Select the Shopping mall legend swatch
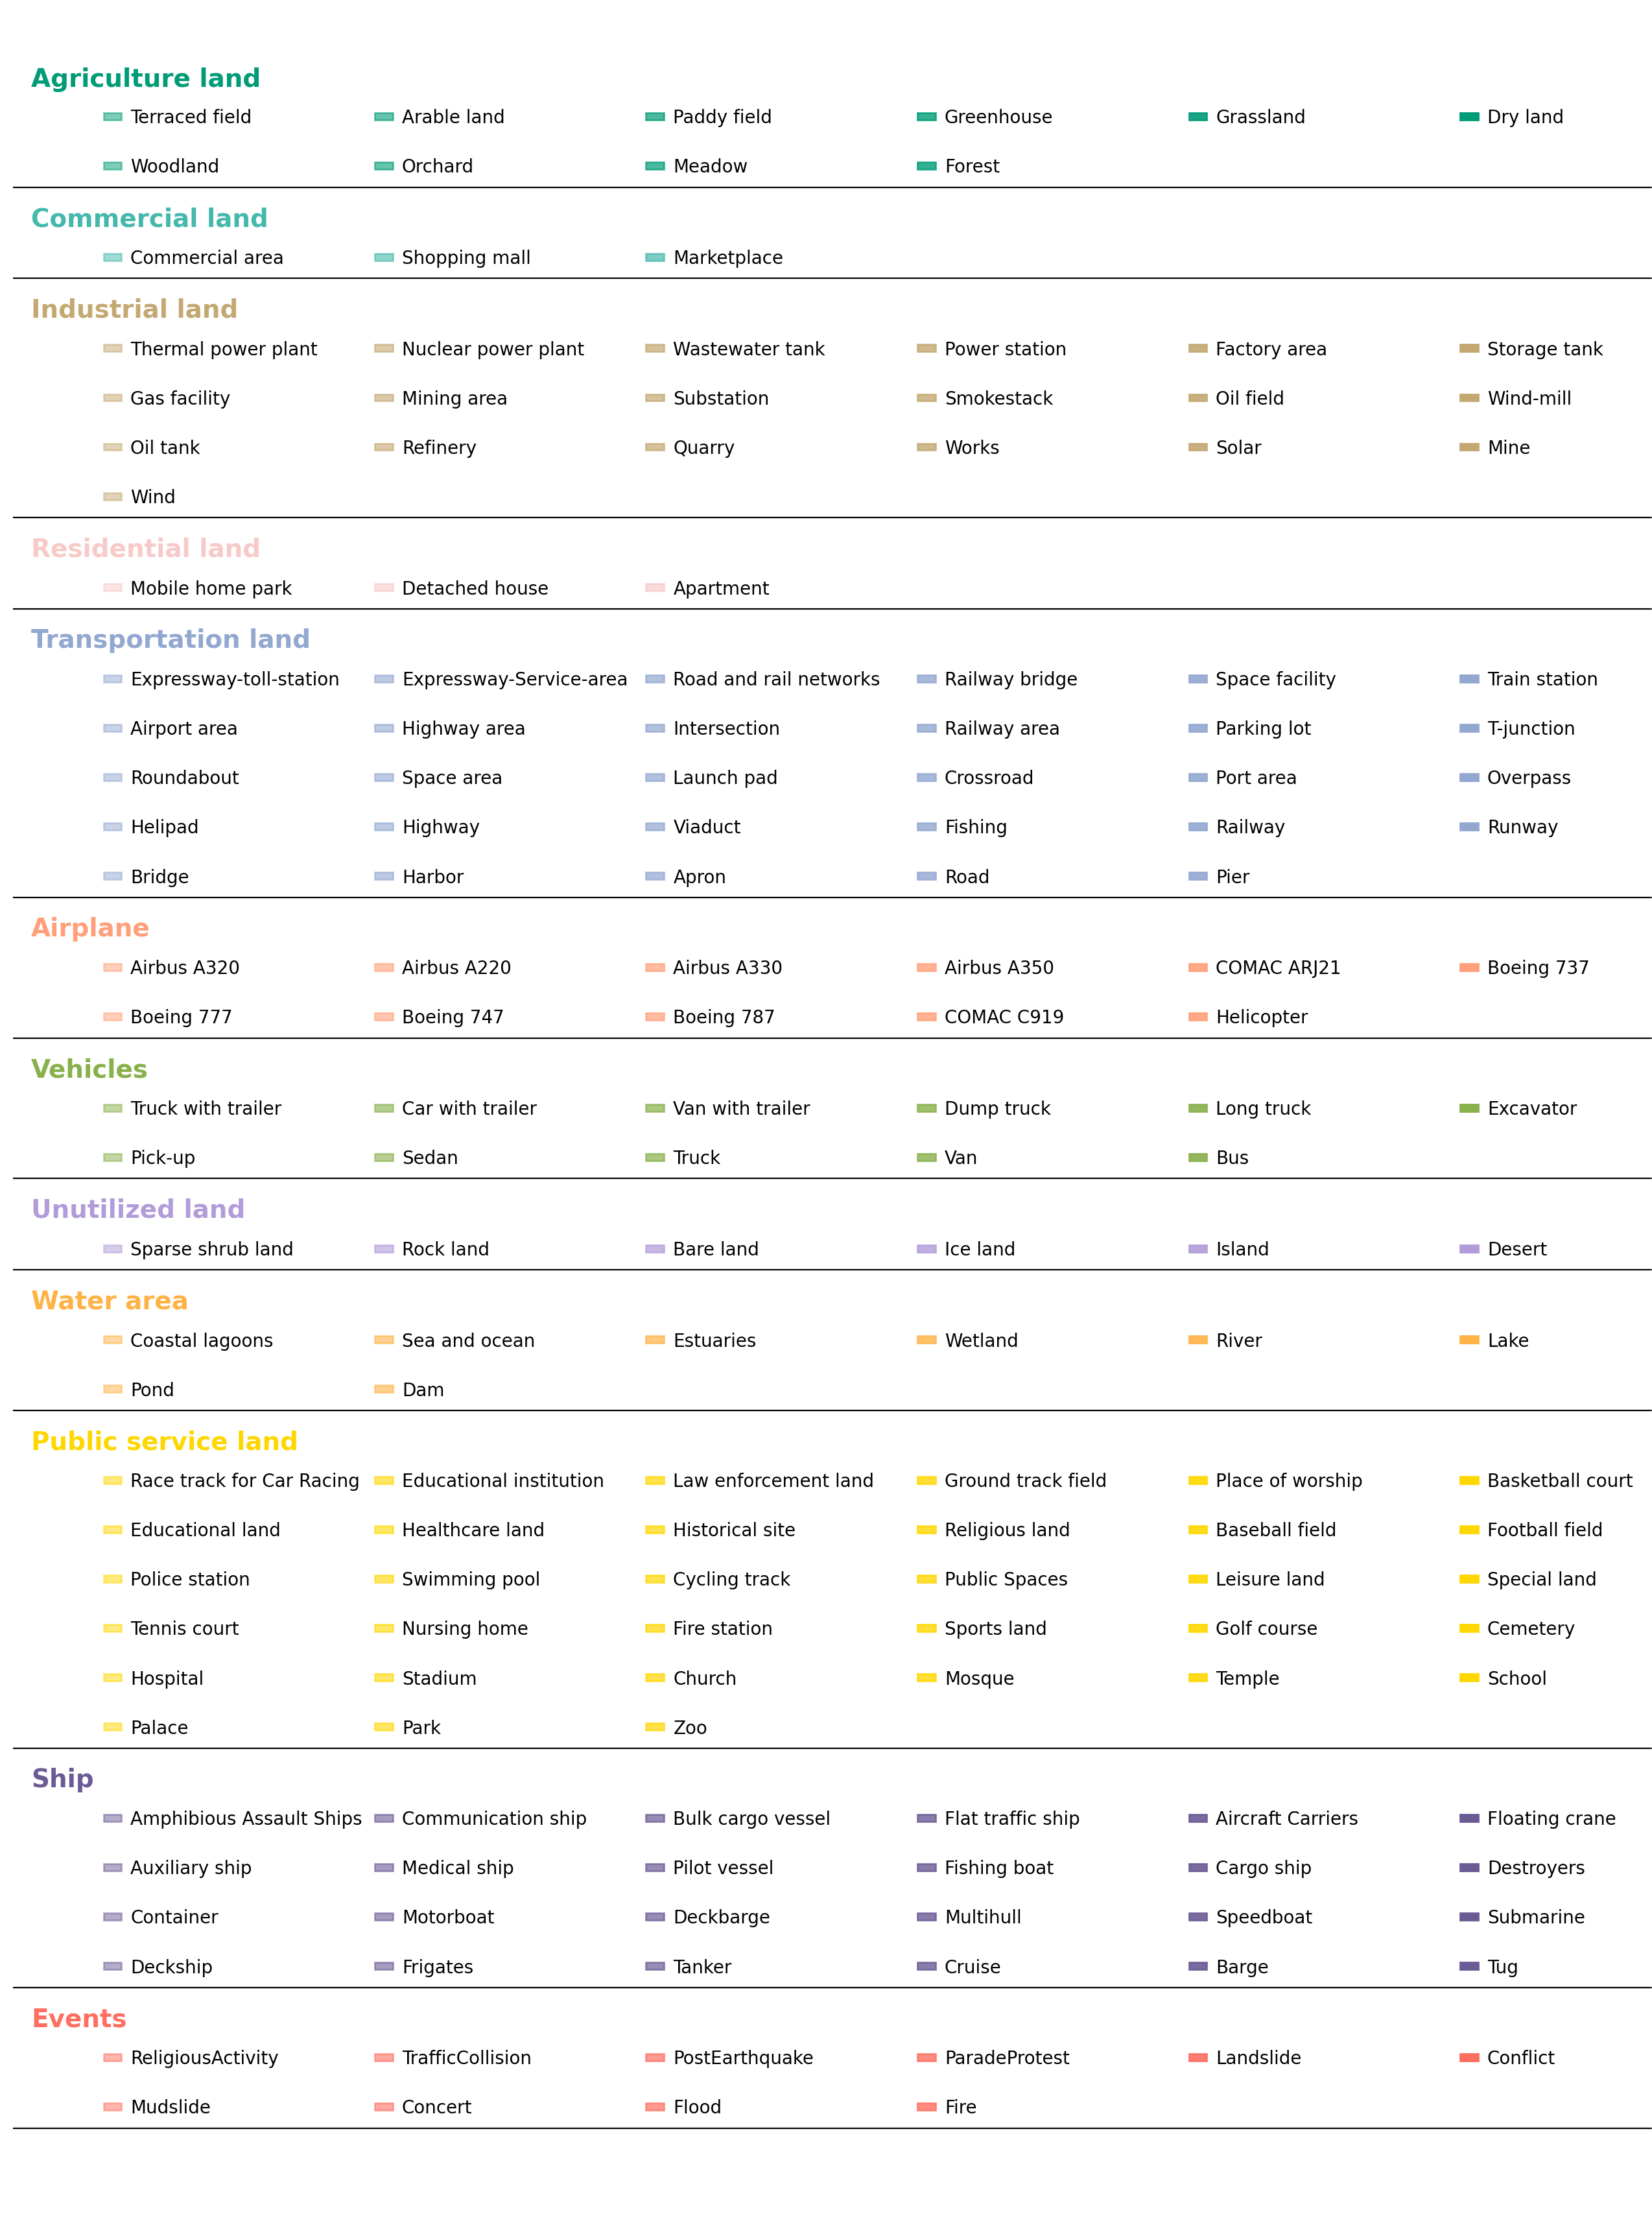This screenshot has height=2223, width=1652. (383, 258)
